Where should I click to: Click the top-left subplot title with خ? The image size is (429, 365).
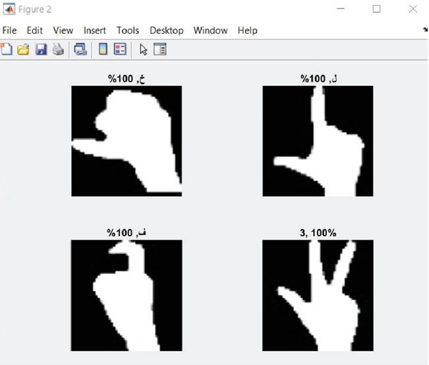pos(126,79)
